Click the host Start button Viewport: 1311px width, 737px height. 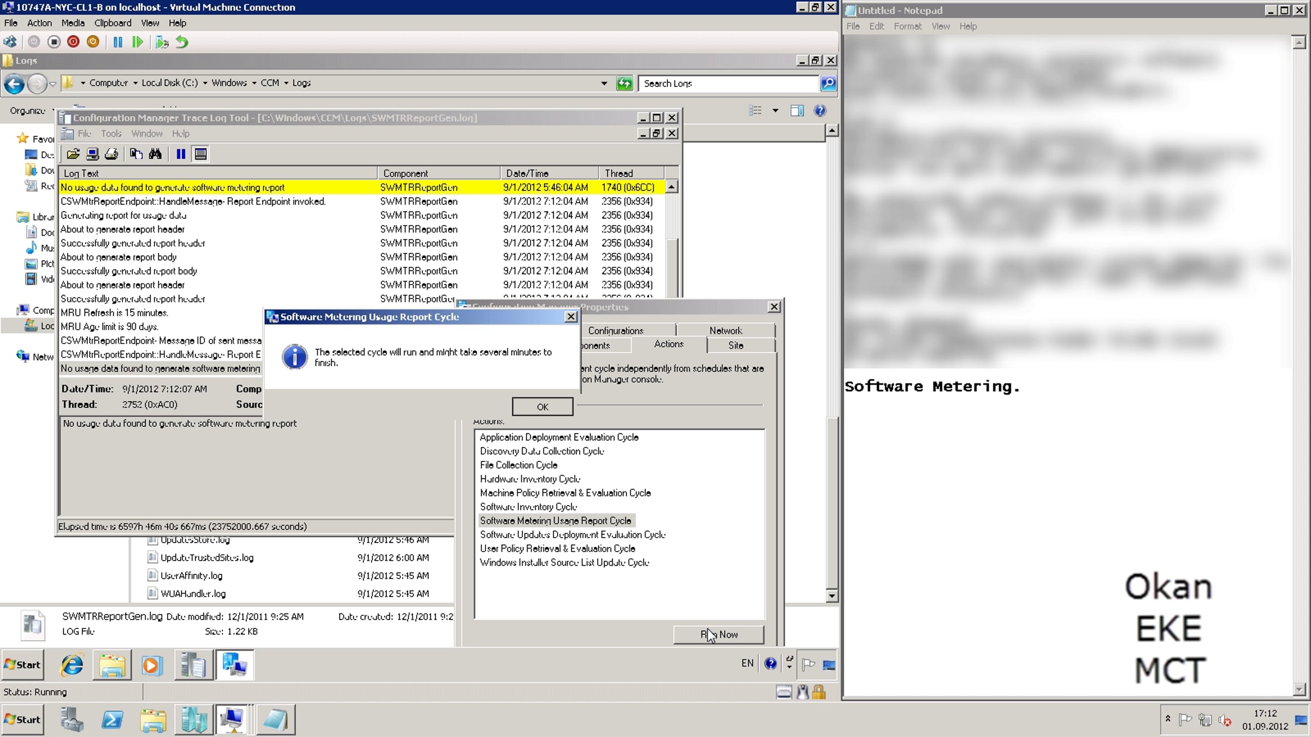[23, 720]
